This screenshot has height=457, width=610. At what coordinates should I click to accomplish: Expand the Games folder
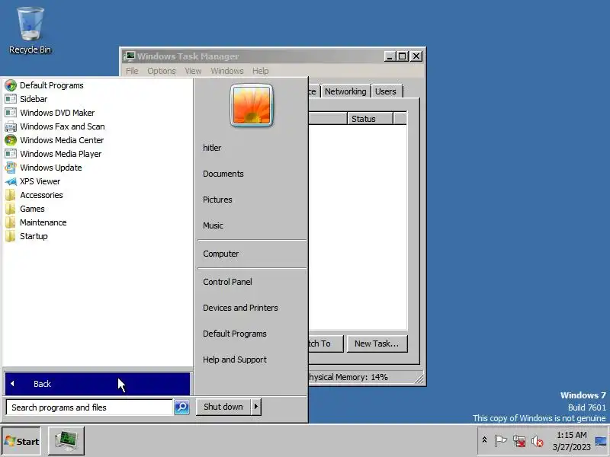tap(32, 209)
